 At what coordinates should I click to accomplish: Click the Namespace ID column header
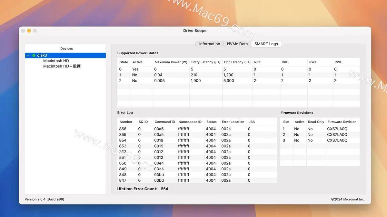pyautogui.click(x=190, y=122)
